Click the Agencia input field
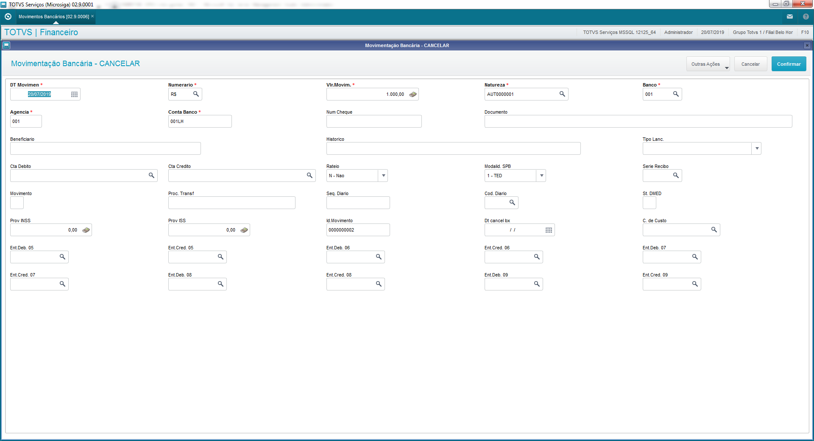 point(26,121)
